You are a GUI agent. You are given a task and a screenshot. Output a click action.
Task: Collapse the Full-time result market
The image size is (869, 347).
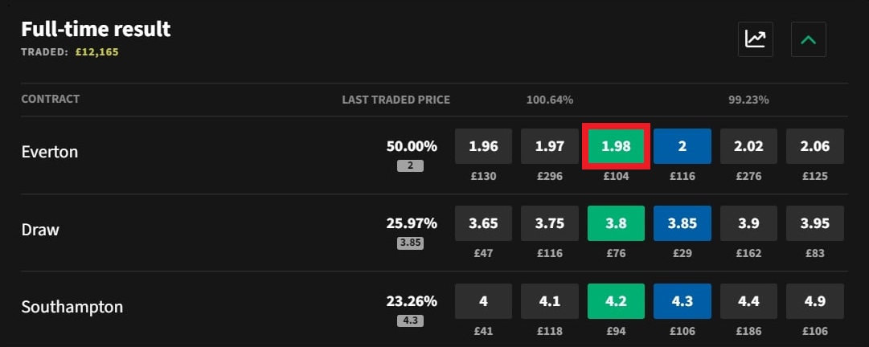[x=808, y=39]
